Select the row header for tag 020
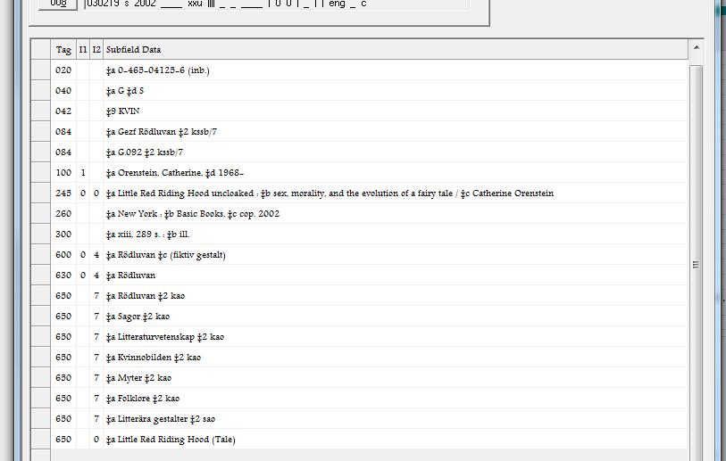Image resolution: width=726 pixels, height=461 pixels. point(41,70)
